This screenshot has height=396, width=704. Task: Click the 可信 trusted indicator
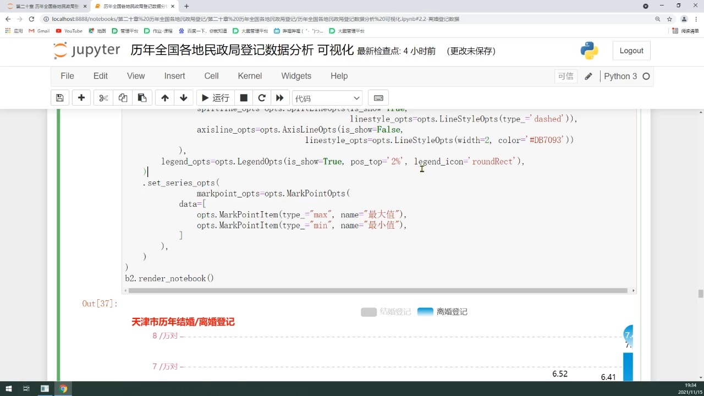pos(565,76)
